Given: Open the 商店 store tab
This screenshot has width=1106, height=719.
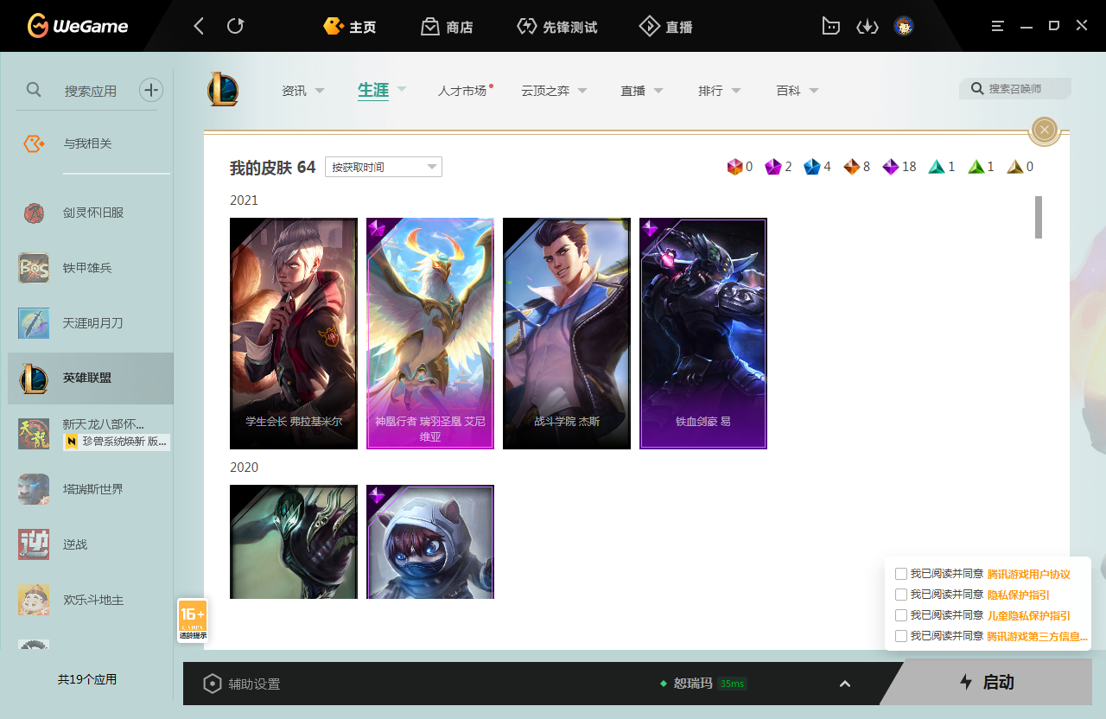Looking at the screenshot, I should pyautogui.click(x=447, y=27).
